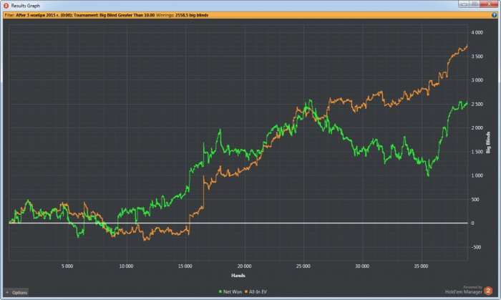The image size is (501, 300).
Task: Close the Results Graph window
Action: 489,4
